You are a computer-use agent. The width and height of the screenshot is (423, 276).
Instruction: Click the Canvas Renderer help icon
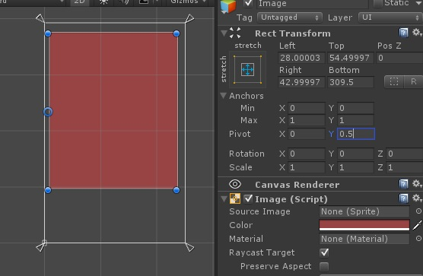pyautogui.click(x=403, y=184)
